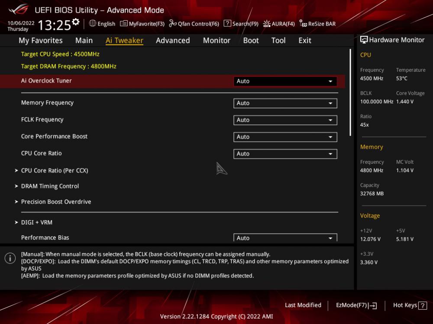The height and width of the screenshot is (324, 433).
Task: Select the Memory Frequency label
Action: [x=47, y=103]
